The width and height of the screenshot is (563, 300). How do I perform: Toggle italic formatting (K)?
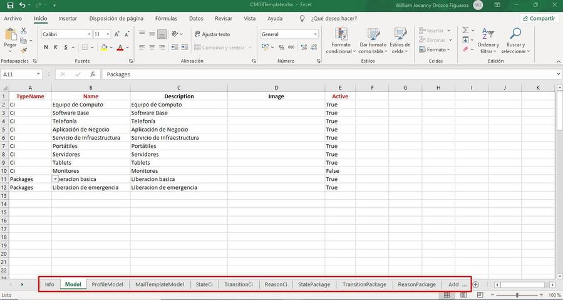pos(56,47)
